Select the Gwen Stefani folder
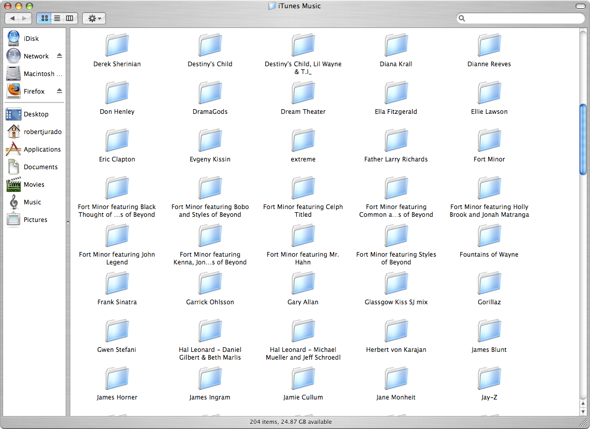Screen dimensions: 590x429 (x=117, y=336)
